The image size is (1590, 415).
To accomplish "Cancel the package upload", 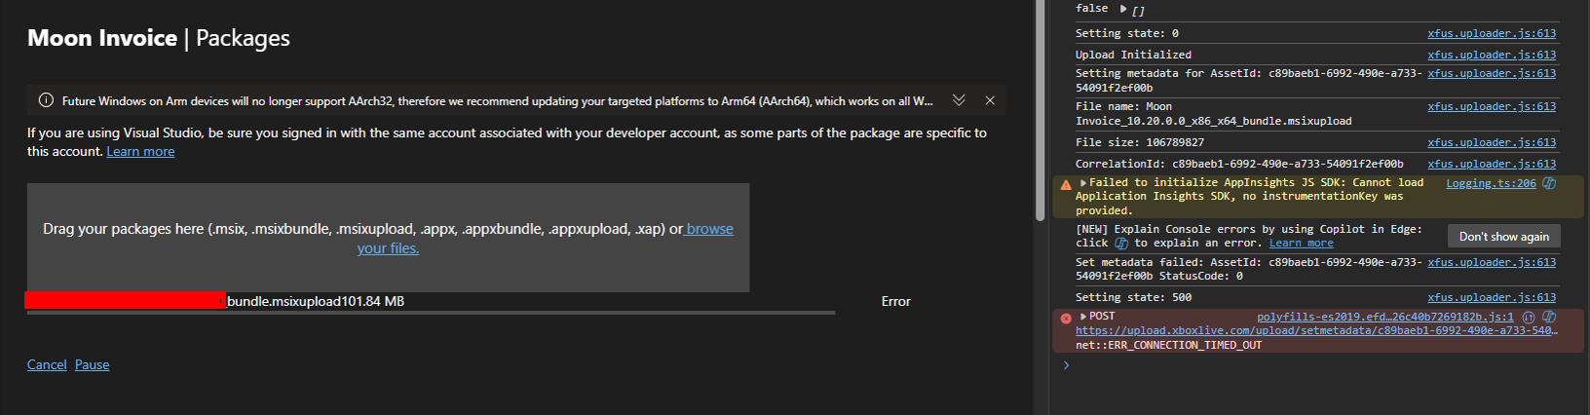I will (47, 365).
